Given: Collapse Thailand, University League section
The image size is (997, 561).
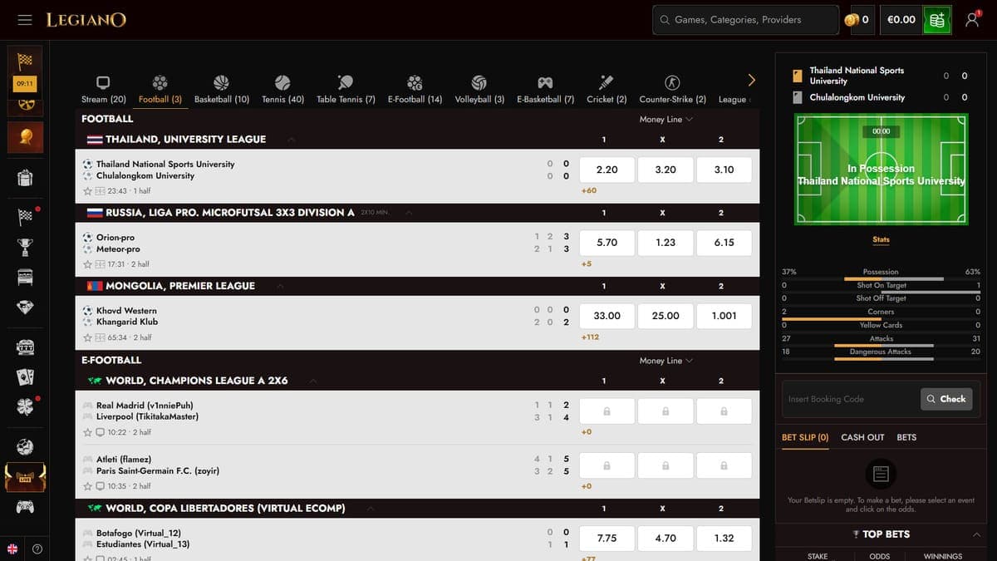Looking at the screenshot, I should pos(291,140).
